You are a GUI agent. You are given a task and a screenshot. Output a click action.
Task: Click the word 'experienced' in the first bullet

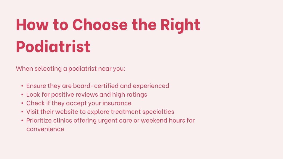[151, 86]
